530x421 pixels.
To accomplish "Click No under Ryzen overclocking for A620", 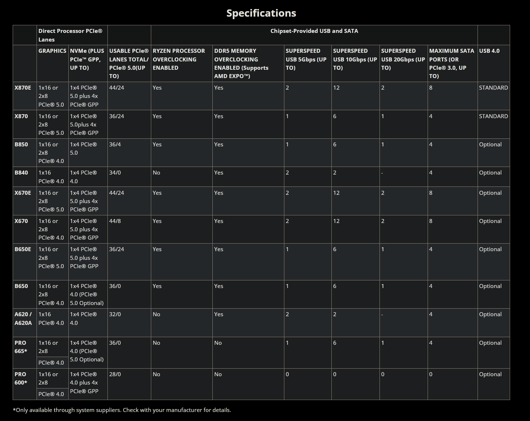I will coord(156,314).
